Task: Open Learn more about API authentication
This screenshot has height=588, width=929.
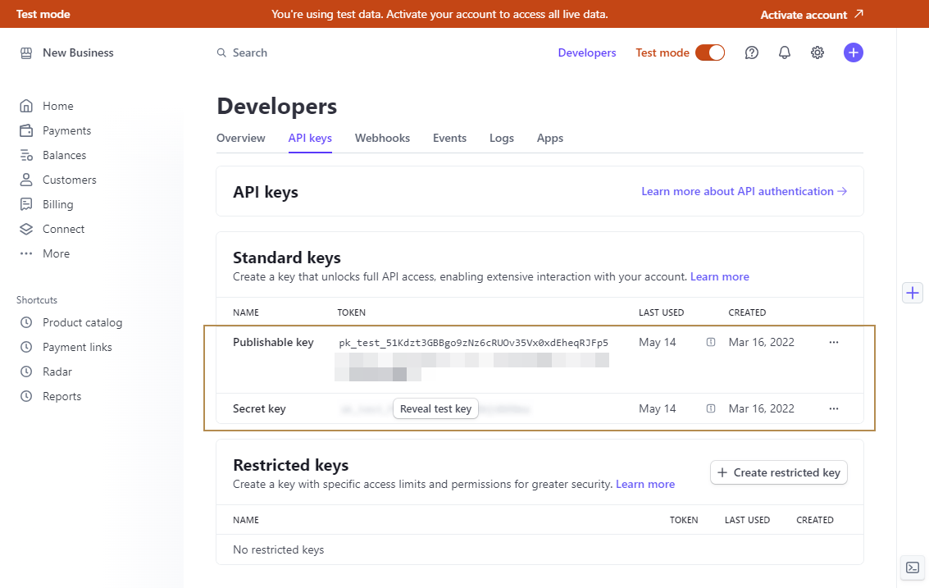Action: (743, 191)
